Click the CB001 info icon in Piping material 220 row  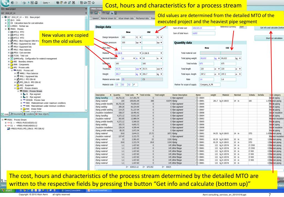197,101
